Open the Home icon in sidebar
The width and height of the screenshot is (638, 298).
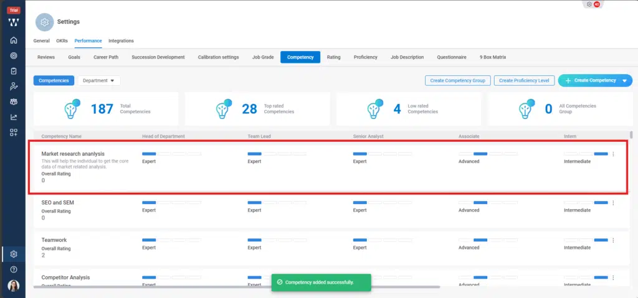13,40
